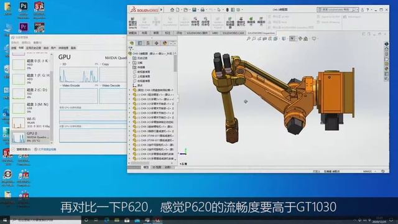The width and height of the screenshot is (398, 224).
Task: Click the SolidWorks user login icon
Action: tap(362, 10)
